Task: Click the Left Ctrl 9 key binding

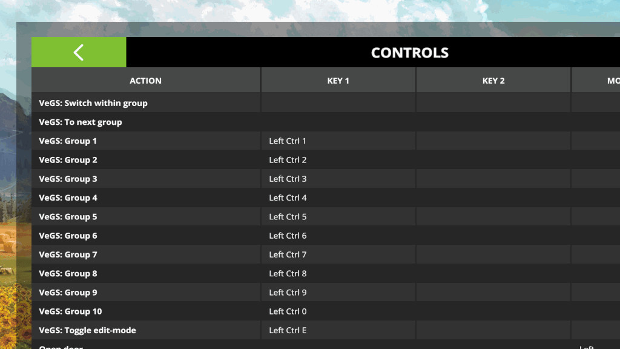Action: tap(338, 293)
